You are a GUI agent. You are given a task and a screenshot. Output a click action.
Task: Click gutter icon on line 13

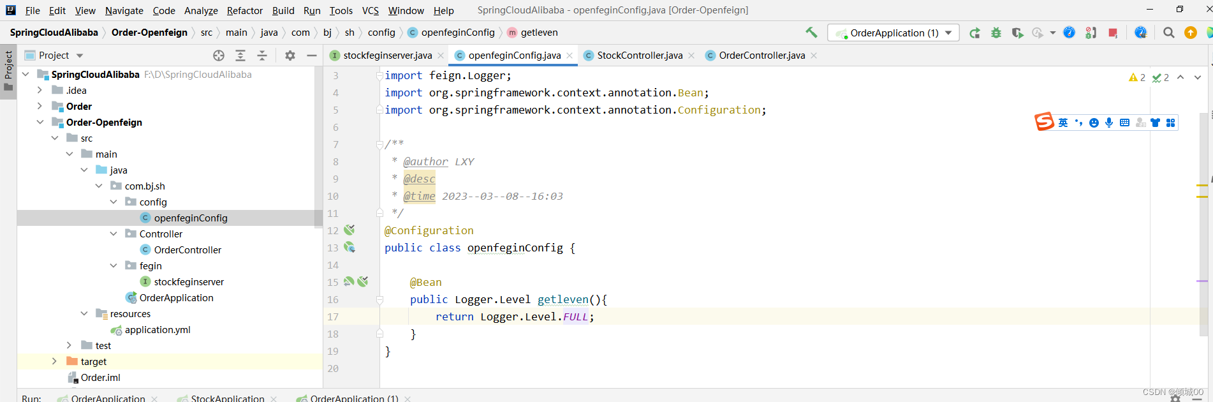[349, 247]
